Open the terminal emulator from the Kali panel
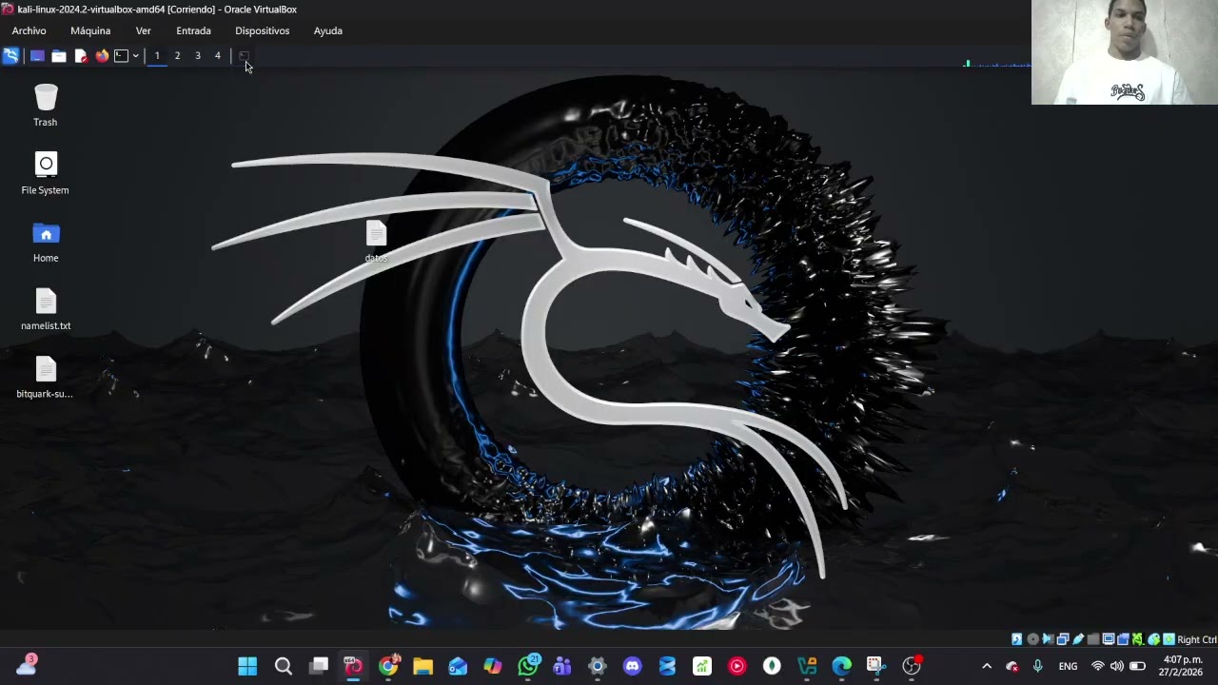 [121, 56]
